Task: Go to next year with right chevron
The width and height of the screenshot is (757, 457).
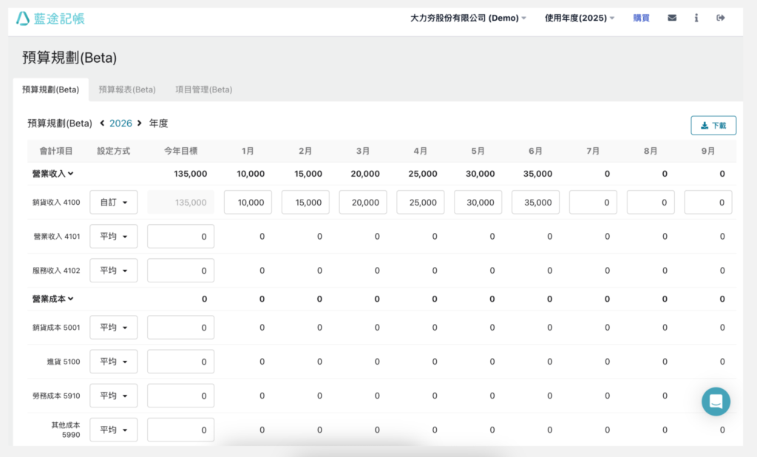Action: pos(139,123)
